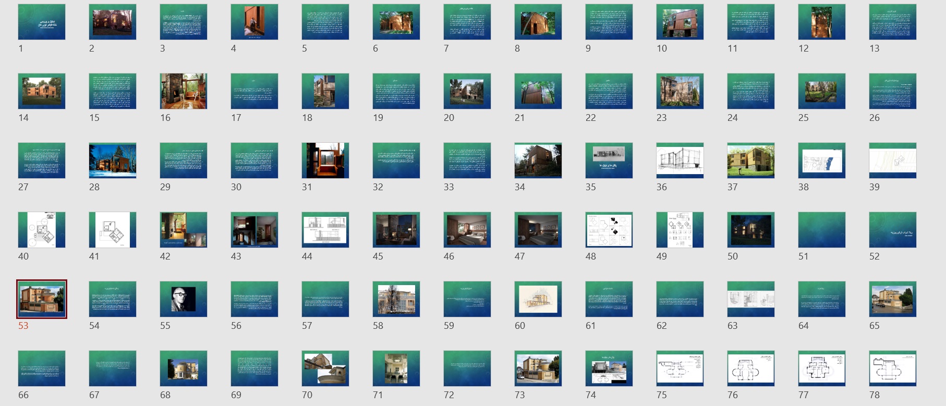Screen dimensions: 946x406
Task: Choose slide 60 building sketch thumbnail
Action: [538, 299]
